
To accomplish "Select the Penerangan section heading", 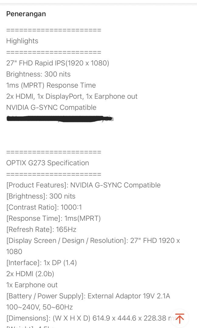I will (26, 14).
